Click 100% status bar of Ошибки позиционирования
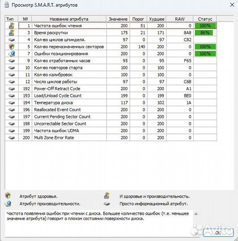 coord(205,54)
